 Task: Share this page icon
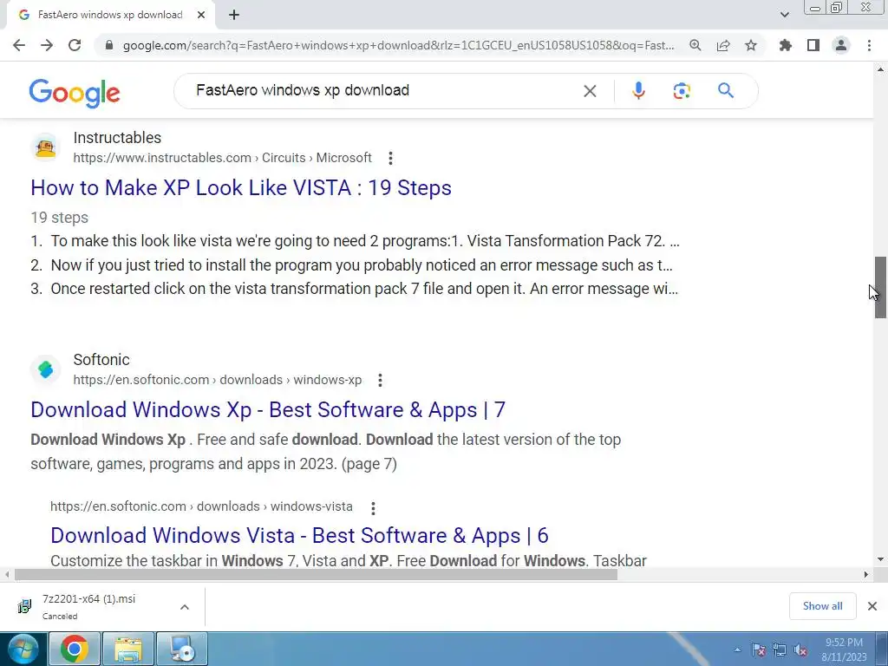point(723,45)
